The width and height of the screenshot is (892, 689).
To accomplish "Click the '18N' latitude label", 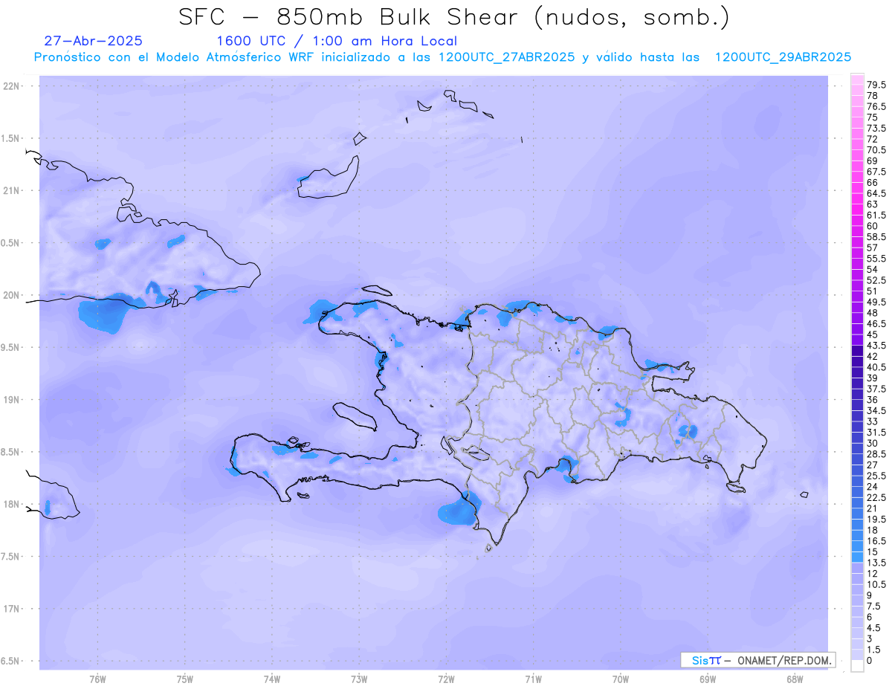I will point(12,504).
